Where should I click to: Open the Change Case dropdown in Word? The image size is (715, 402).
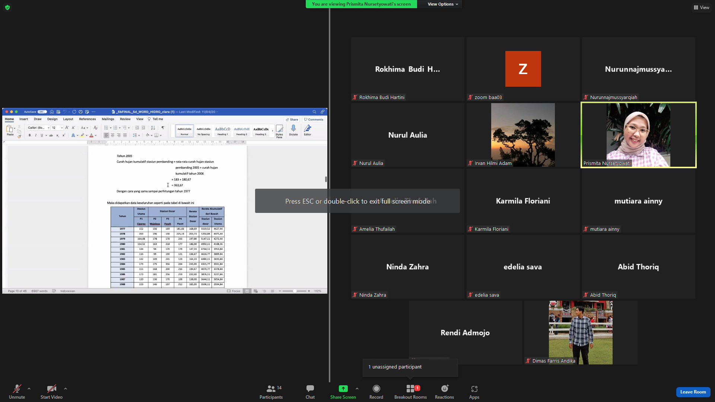[85, 128]
